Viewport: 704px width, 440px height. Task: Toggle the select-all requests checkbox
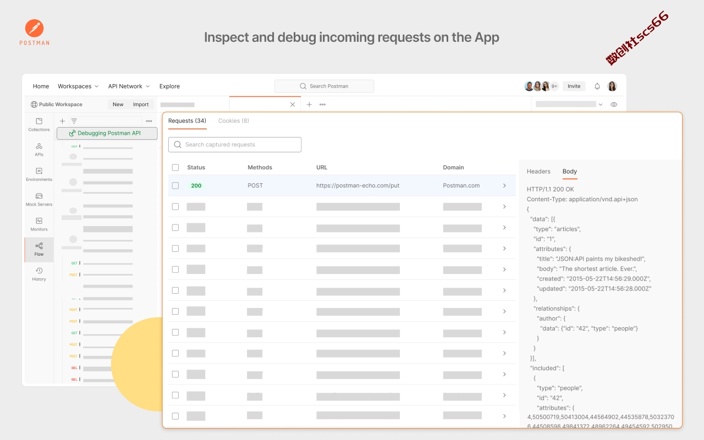(x=175, y=167)
